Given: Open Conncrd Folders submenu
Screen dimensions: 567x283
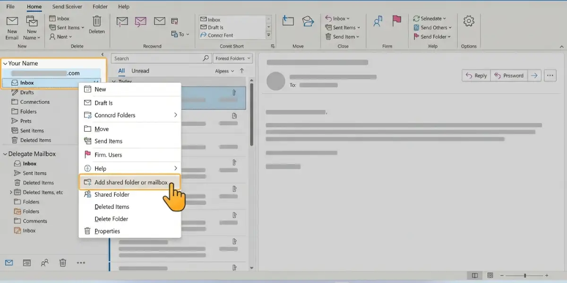Looking at the screenshot, I should pyautogui.click(x=130, y=115).
